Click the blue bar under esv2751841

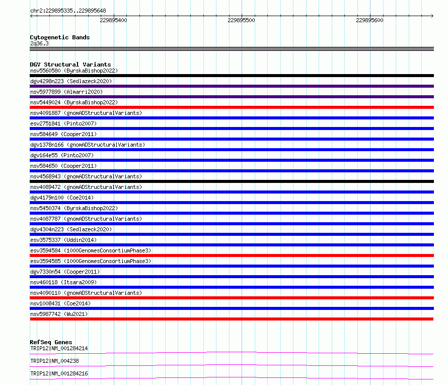coord(232,129)
